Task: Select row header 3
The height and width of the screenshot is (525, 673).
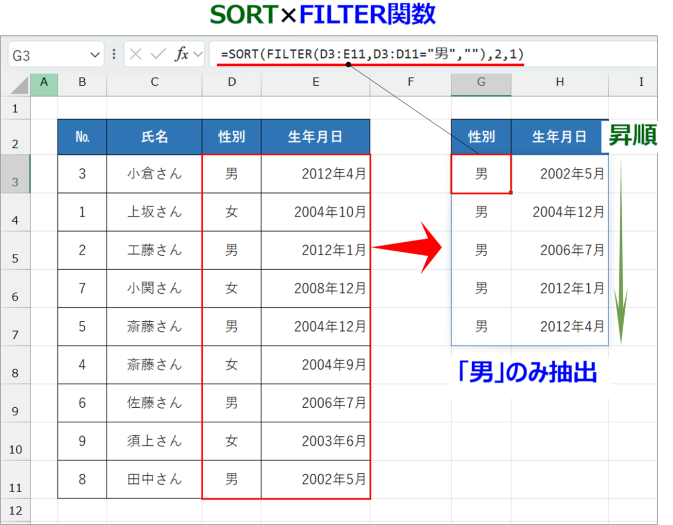Action: (15, 173)
